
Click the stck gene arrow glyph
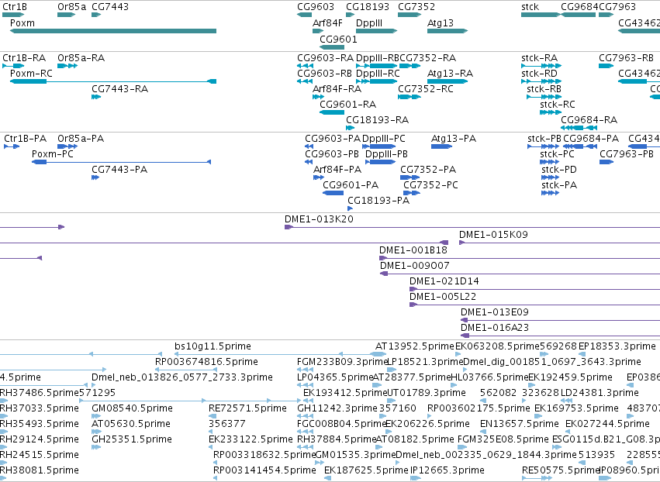point(541,15)
